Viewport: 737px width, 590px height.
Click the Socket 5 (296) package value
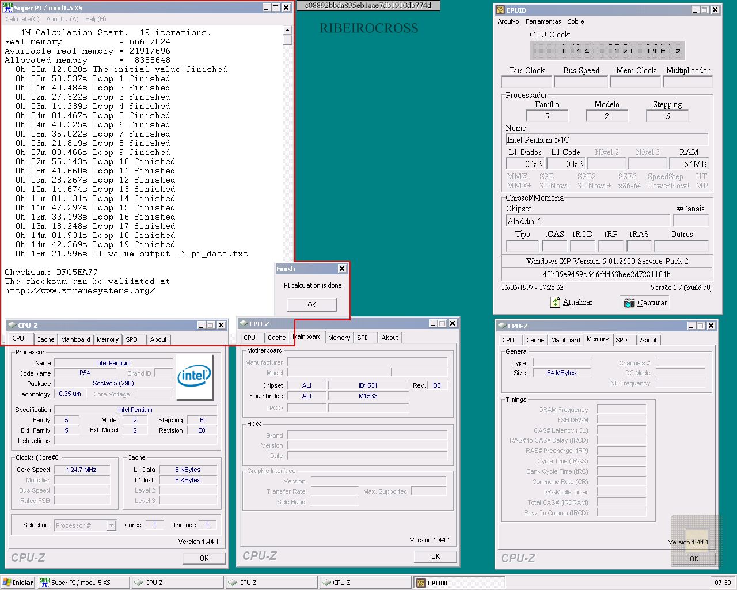point(113,383)
